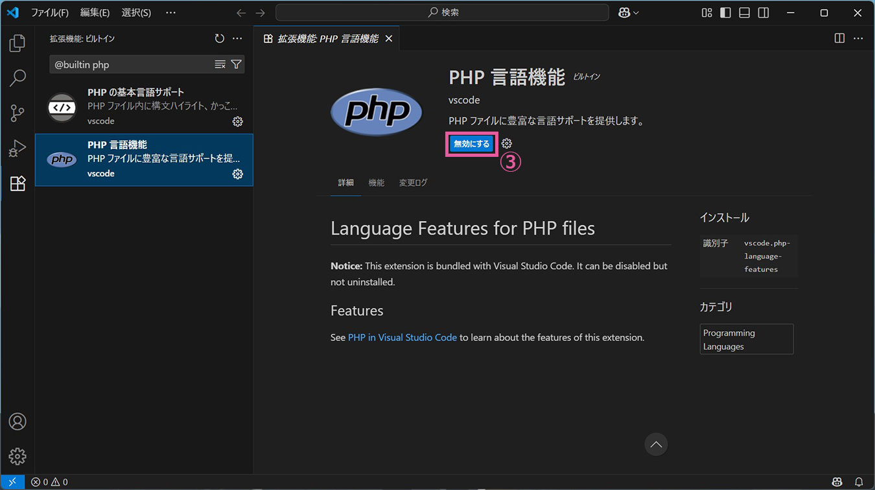Open the 選択(S) menu
Screen dimensions: 875x490
[x=136, y=13]
